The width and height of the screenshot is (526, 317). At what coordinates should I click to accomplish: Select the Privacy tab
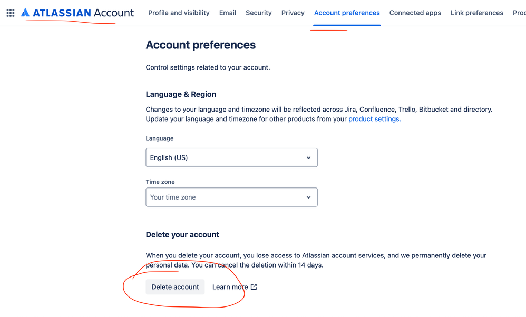point(293,13)
